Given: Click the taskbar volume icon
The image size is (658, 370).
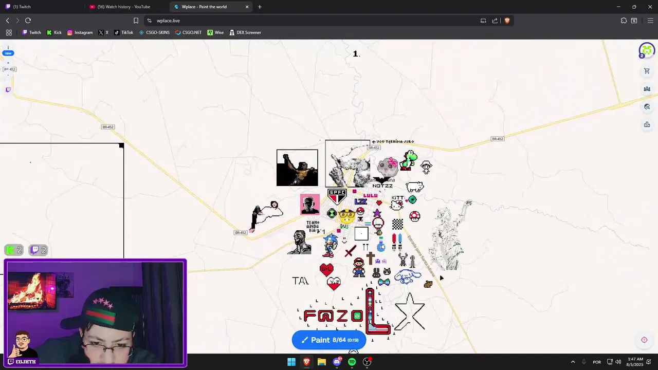Looking at the screenshot, I should (618, 362).
